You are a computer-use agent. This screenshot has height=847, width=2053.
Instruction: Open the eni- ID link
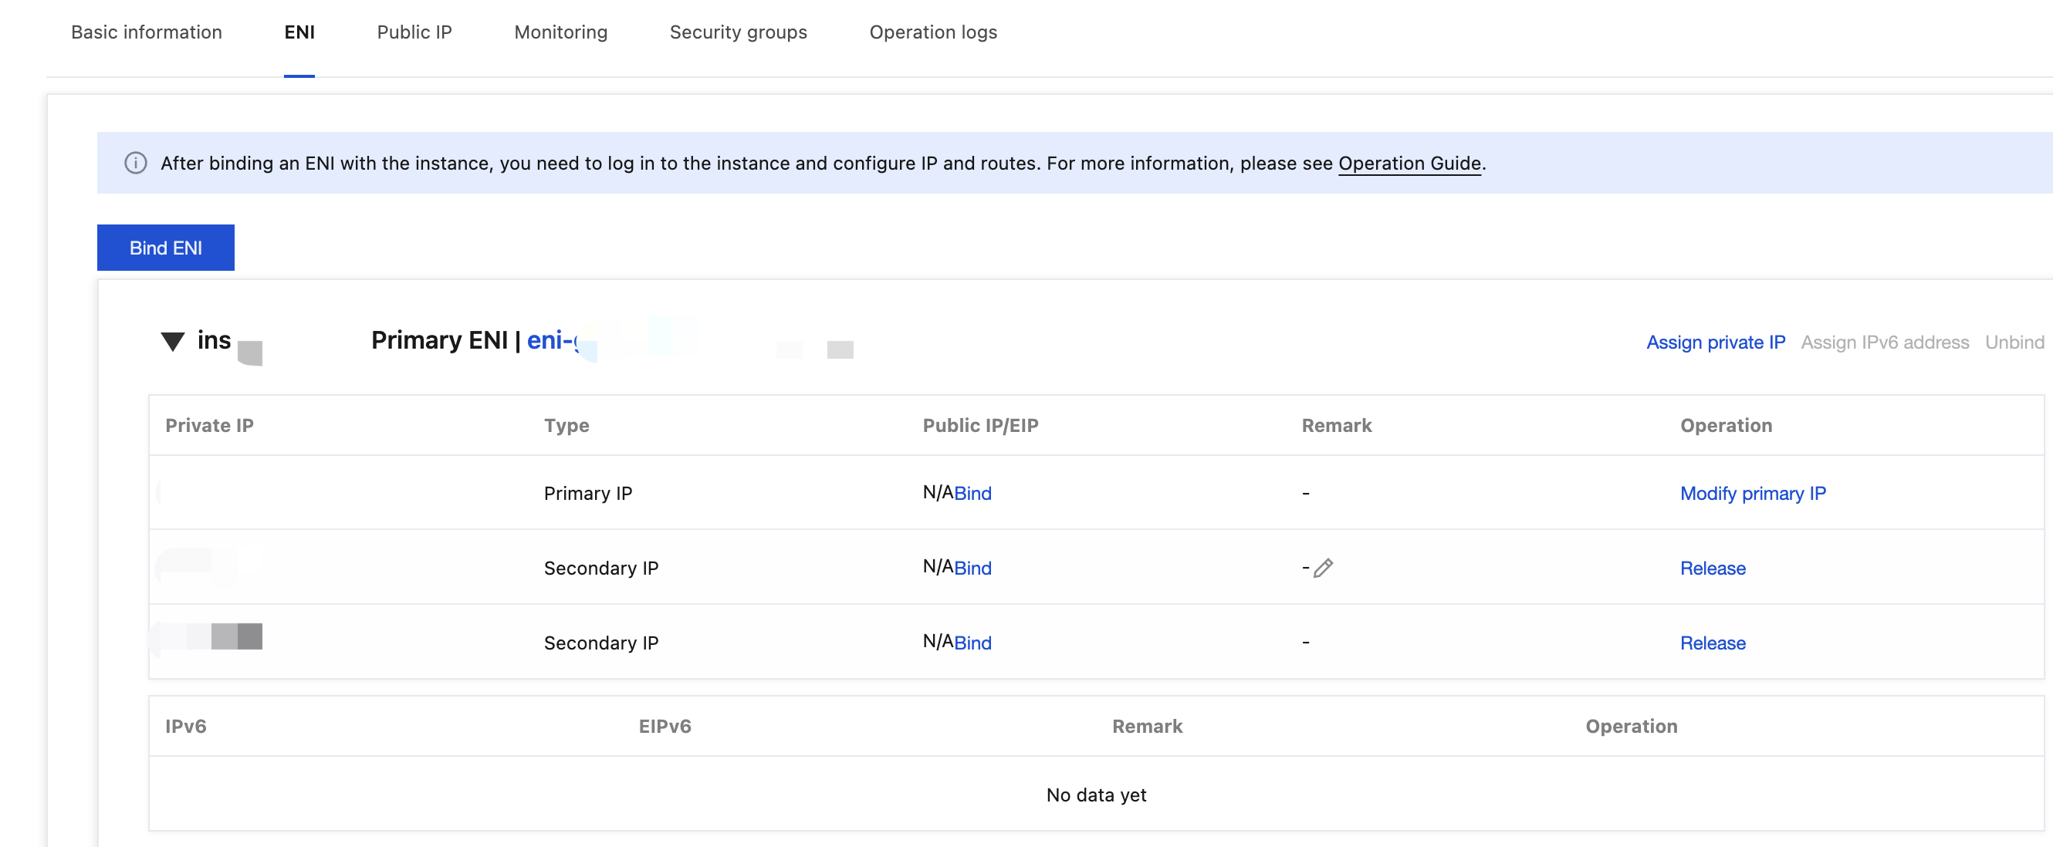pos(553,340)
